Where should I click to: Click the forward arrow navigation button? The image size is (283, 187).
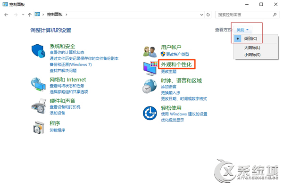click(16, 15)
